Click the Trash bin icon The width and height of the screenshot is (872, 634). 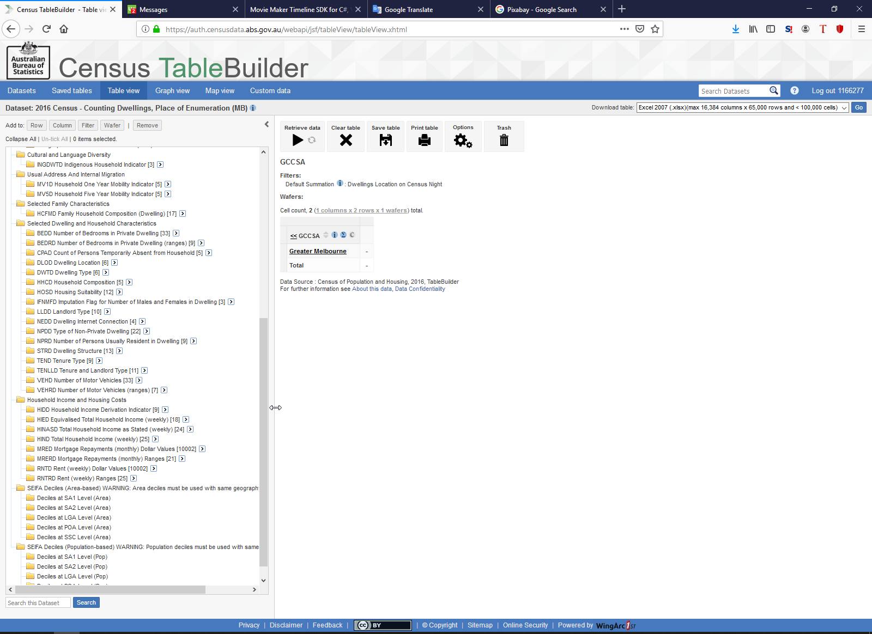504,140
